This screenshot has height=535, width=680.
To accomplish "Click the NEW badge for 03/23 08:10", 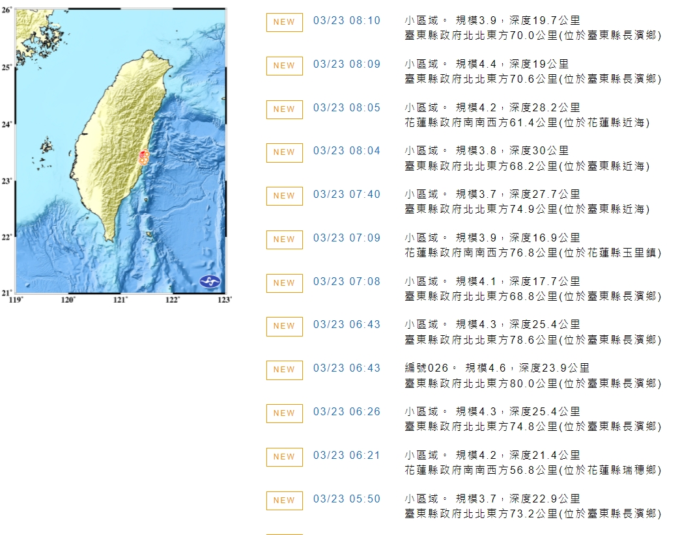I will click(x=285, y=22).
